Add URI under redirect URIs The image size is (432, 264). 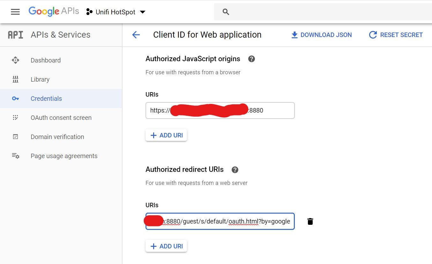pos(166,246)
